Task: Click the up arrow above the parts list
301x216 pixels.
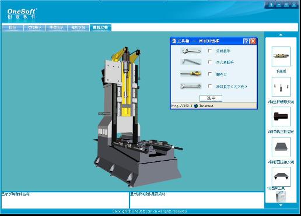Action: tap(281, 35)
